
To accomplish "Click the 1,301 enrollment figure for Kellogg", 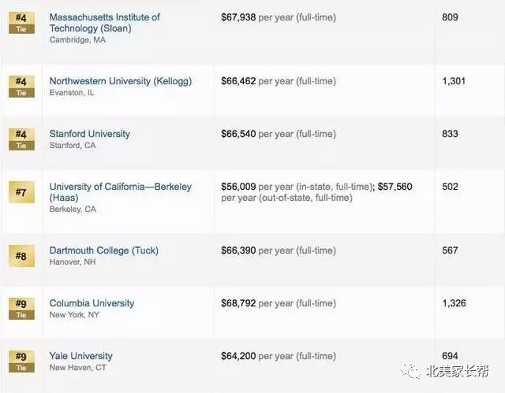I will pyautogui.click(x=454, y=81).
